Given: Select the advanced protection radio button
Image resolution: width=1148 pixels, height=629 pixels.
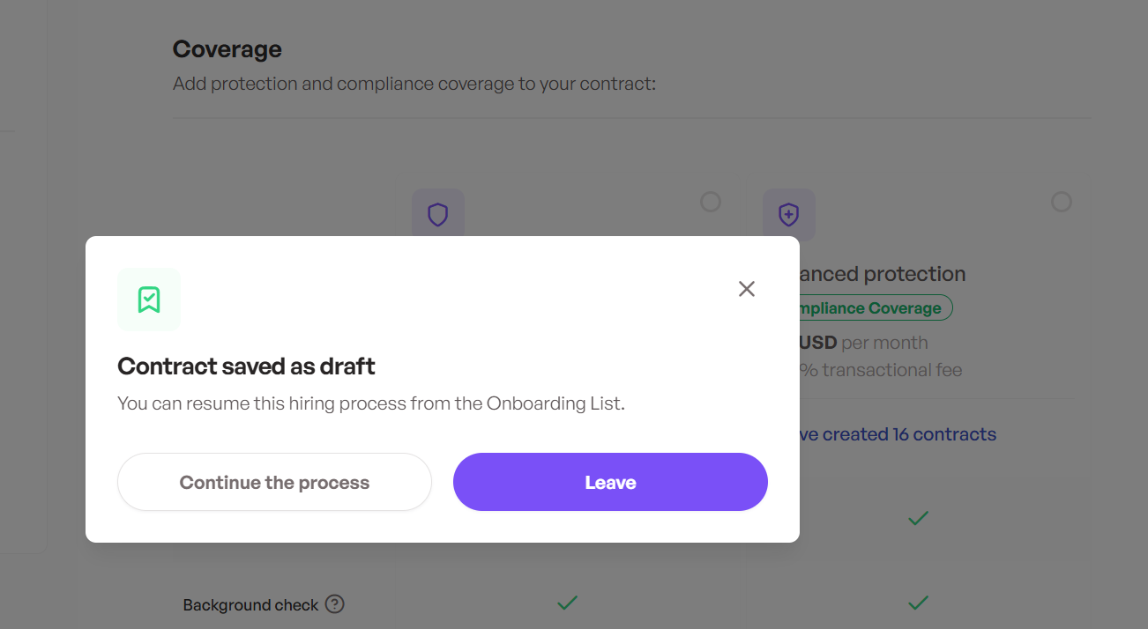Looking at the screenshot, I should point(1062,202).
